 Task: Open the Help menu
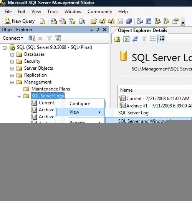123,12
